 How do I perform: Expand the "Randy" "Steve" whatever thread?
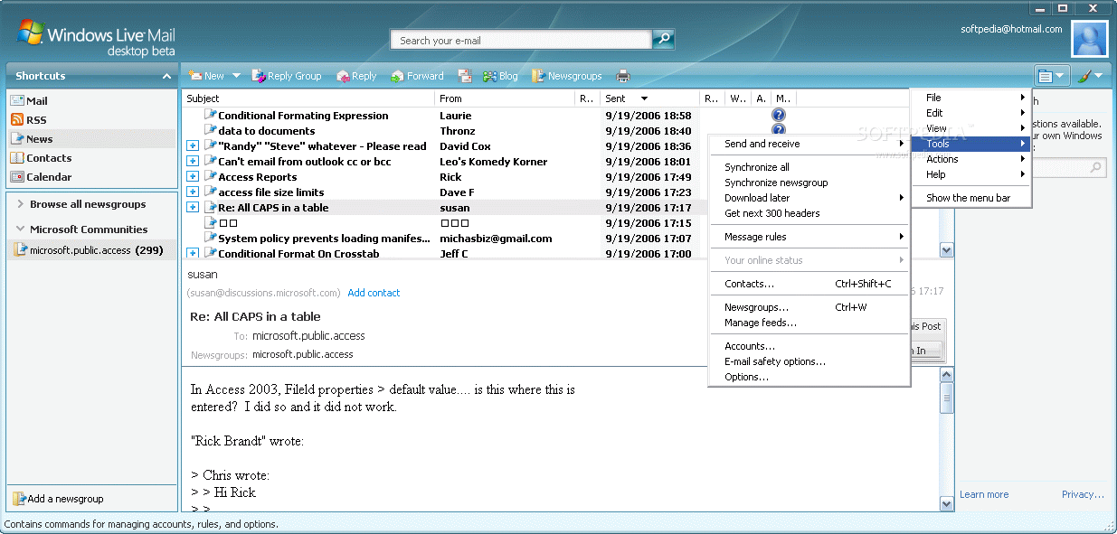193,146
